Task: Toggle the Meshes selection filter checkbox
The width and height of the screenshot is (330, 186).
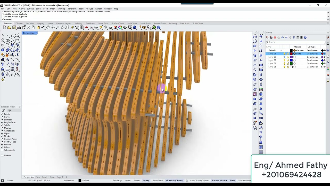Action: [x=2, y=128]
